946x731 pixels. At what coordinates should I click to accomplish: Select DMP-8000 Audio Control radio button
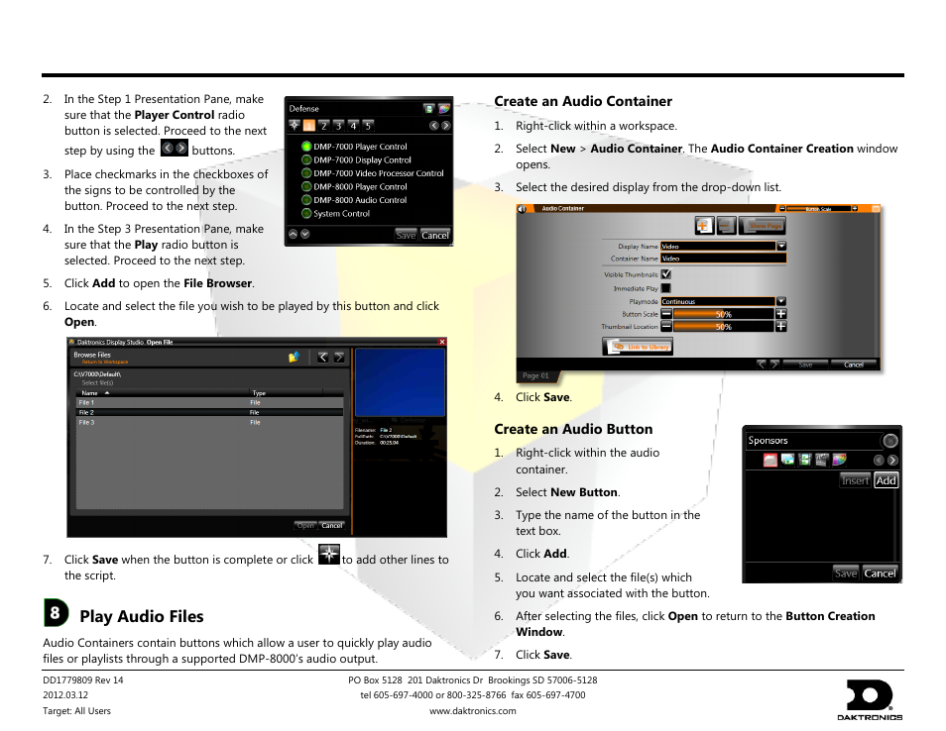coord(306,200)
